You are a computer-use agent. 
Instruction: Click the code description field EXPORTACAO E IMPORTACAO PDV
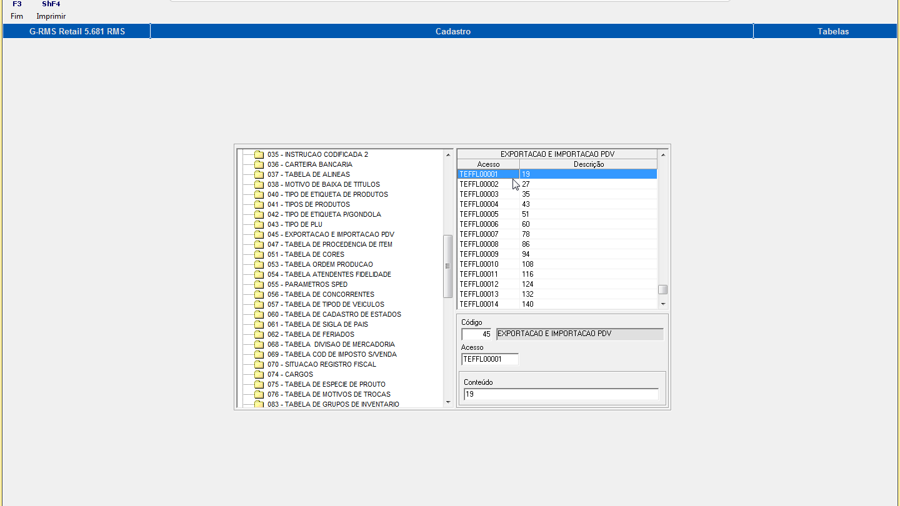point(580,334)
